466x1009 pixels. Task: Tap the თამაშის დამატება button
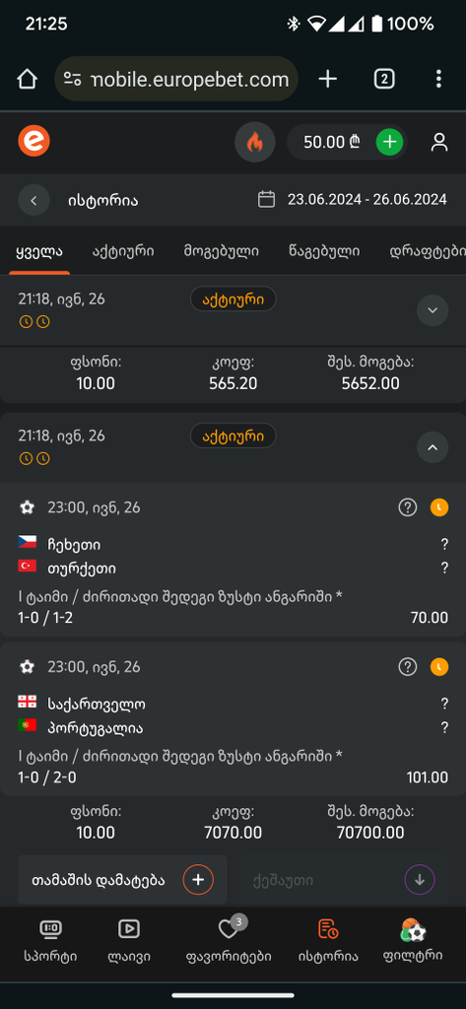tap(122, 880)
